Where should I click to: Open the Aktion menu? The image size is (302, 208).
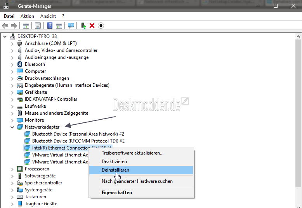[x=27, y=16]
